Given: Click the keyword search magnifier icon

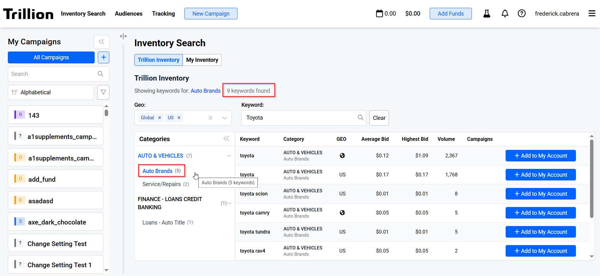Looking at the screenshot, I should (360, 118).
